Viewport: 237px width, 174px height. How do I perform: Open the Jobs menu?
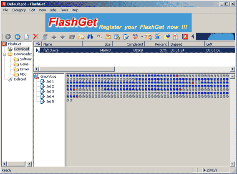click(53, 10)
